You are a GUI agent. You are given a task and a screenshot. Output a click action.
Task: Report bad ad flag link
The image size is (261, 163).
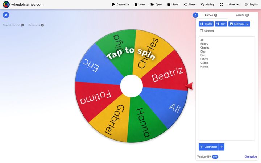click(13, 25)
